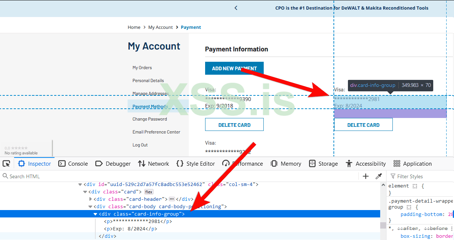Go to Home breadcrumb

(x=134, y=27)
